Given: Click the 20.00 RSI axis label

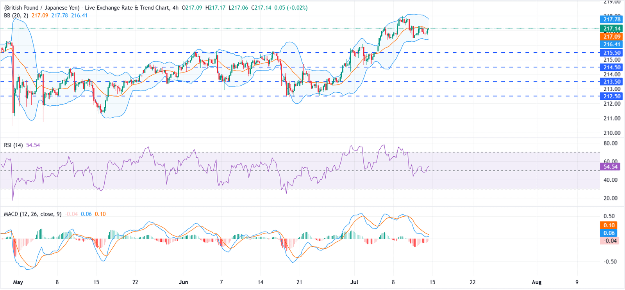Looking at the screenshot, I should click(611, 198).
